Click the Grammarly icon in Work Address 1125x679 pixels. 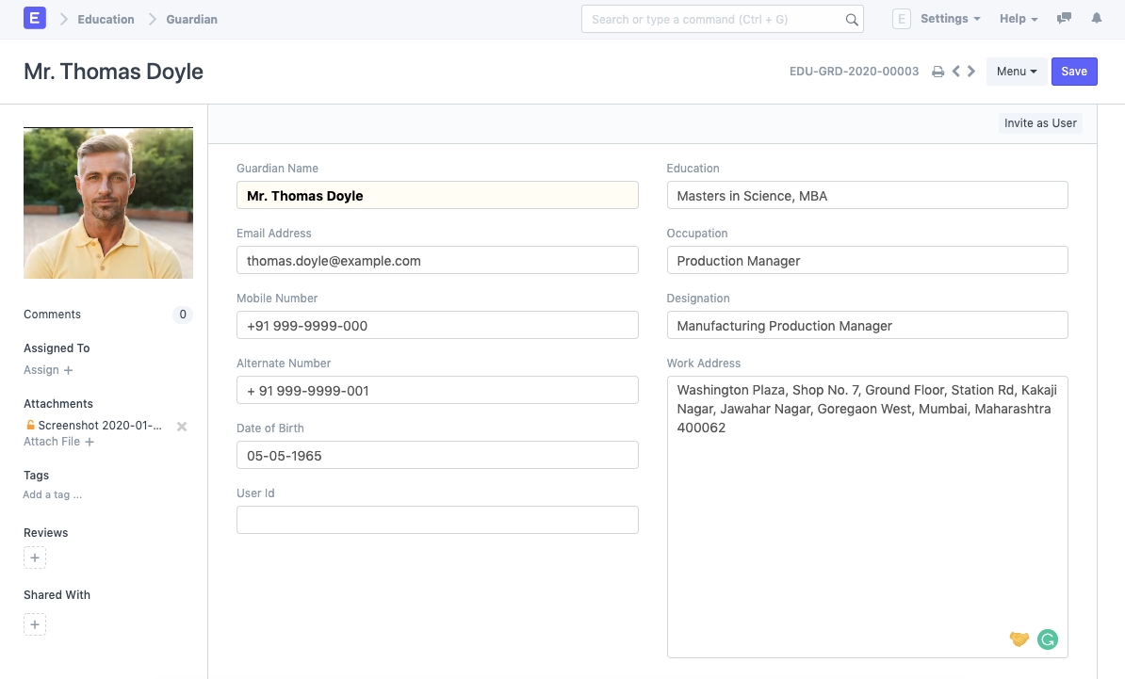[1047, 639]
